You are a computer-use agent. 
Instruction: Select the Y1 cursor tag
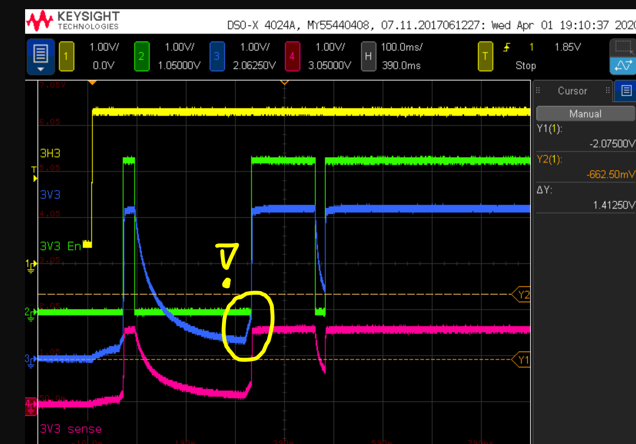click(x=522, y=360)
